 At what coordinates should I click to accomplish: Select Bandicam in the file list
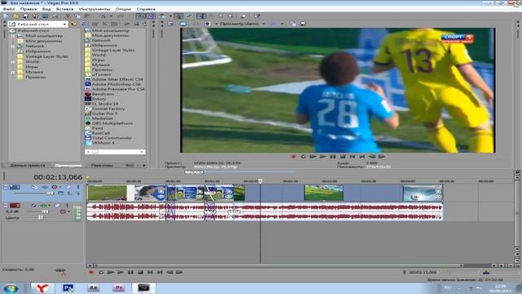click(103, 94)
